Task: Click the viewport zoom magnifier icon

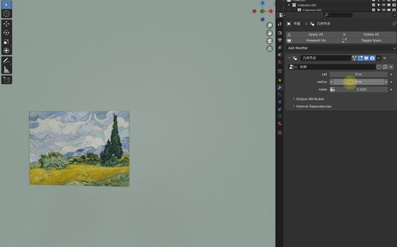Action: click(270, 25)
